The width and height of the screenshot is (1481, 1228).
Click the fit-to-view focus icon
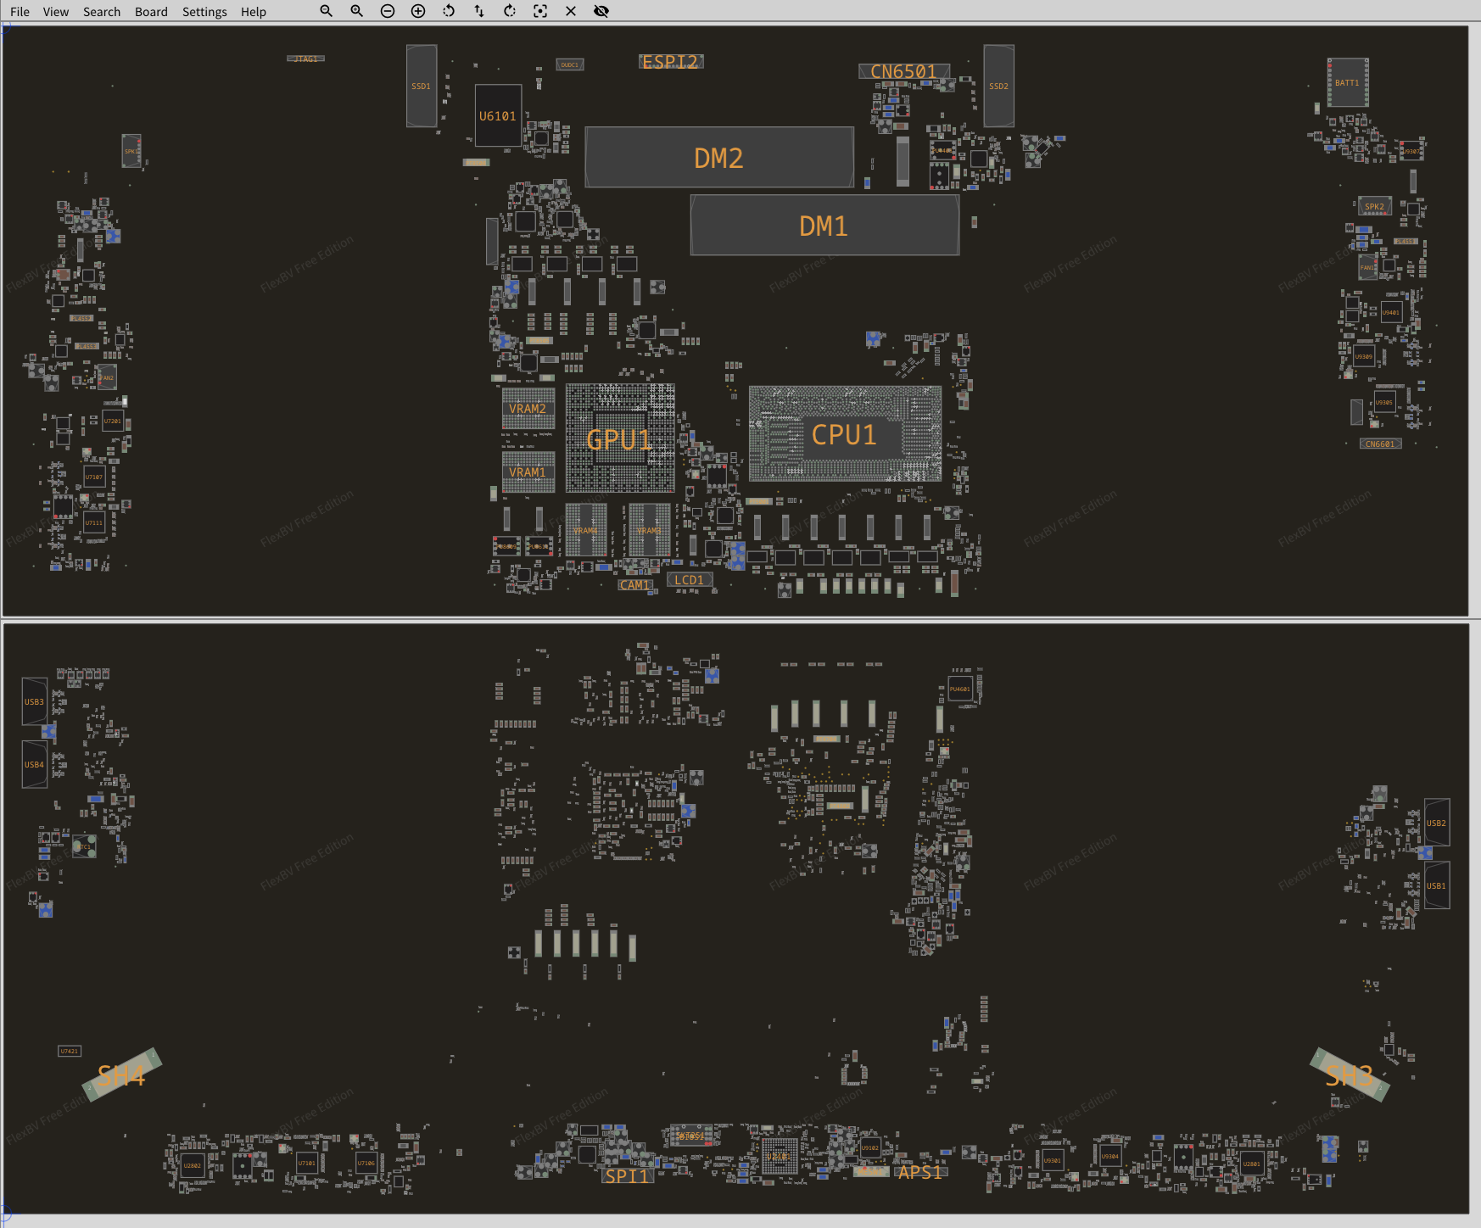(x=540, y=11)
